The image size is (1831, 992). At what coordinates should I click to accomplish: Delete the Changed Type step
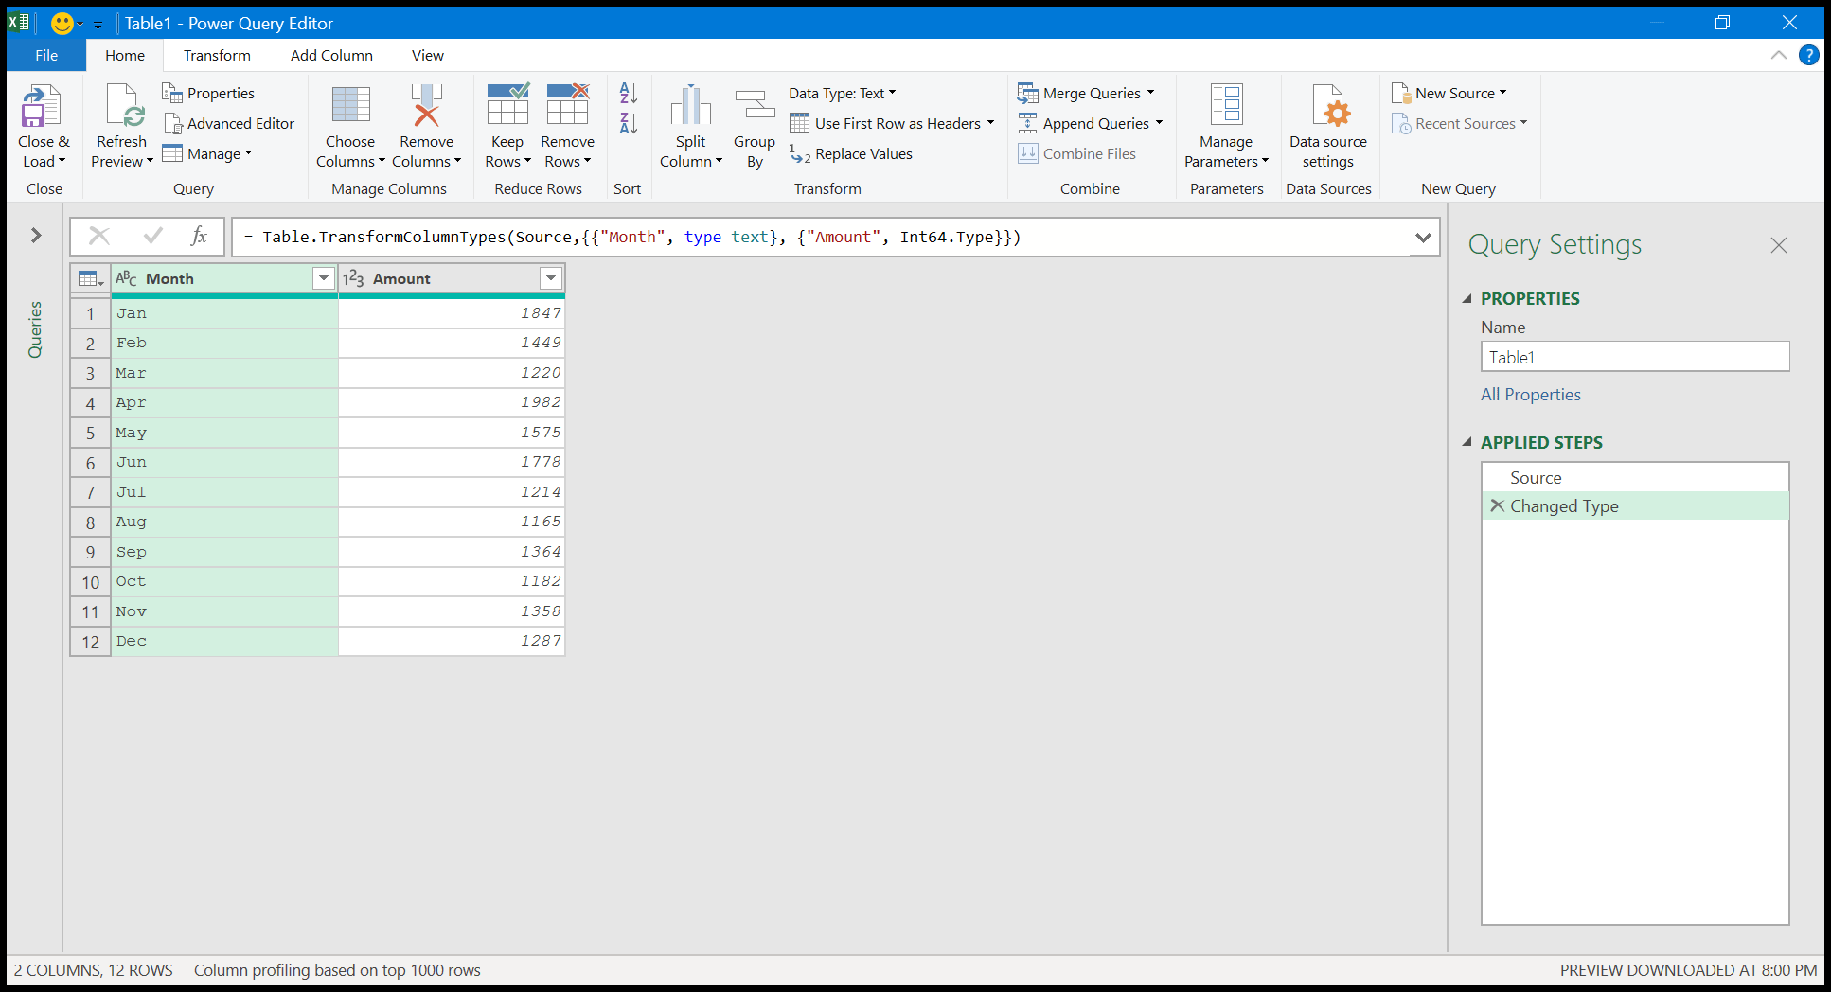pyautogui.click(x=1498, y=505)
